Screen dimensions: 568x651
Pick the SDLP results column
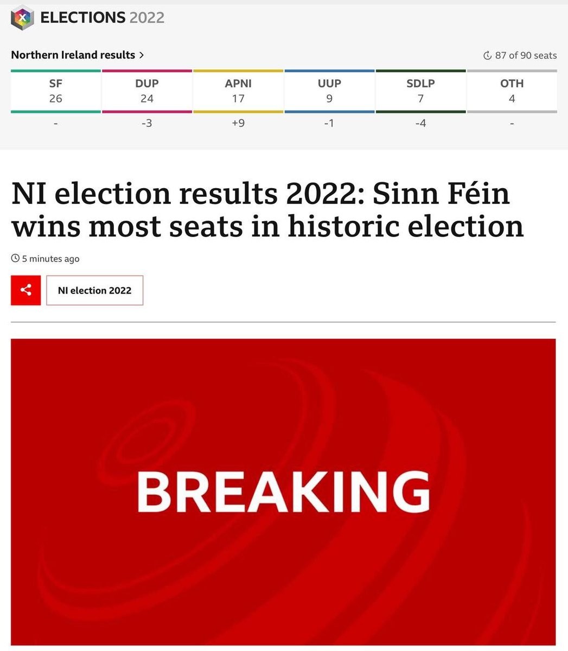[420, 91]
